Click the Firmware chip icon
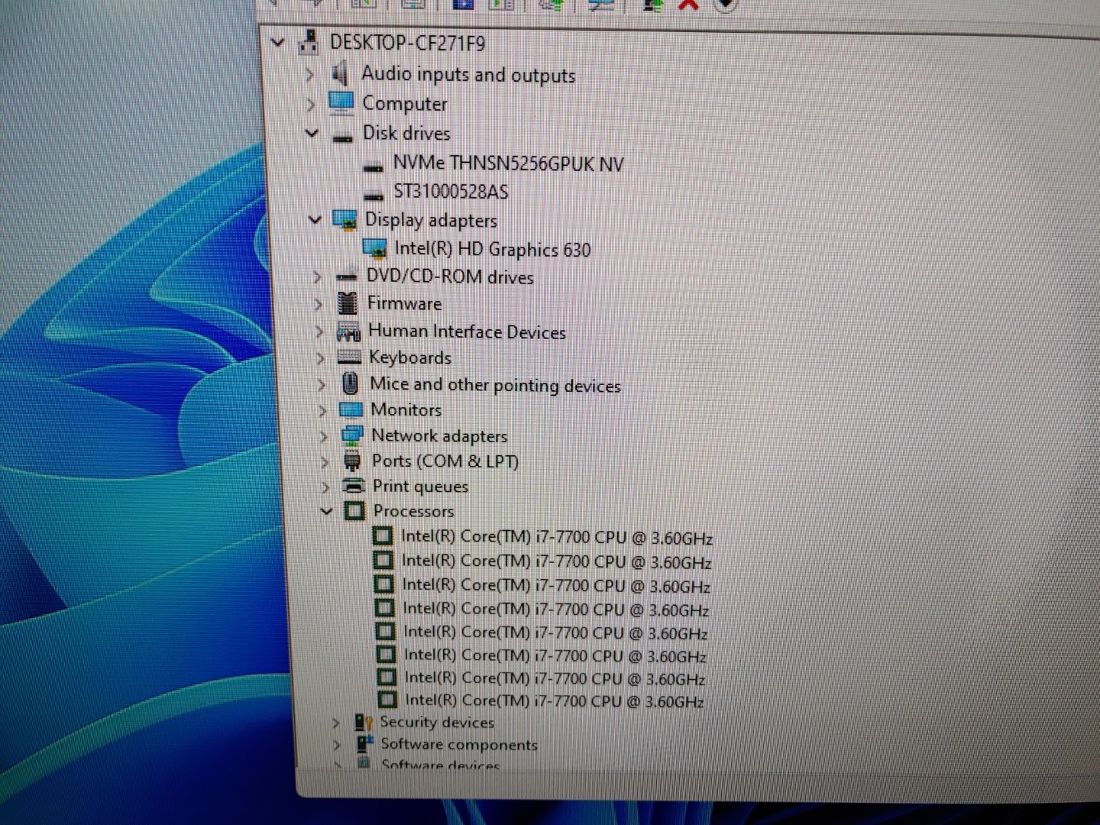This screenshot has height=825, width=1100. click(x=348, y=303)
